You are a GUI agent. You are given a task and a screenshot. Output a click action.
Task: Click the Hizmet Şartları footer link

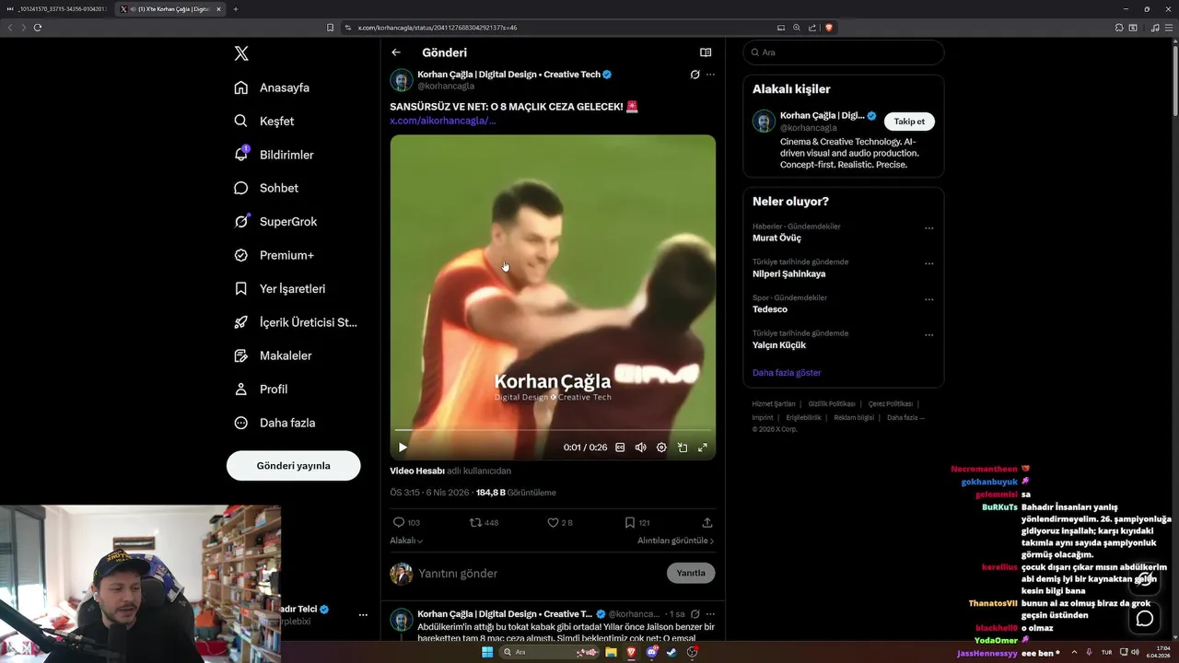point(774,403)
